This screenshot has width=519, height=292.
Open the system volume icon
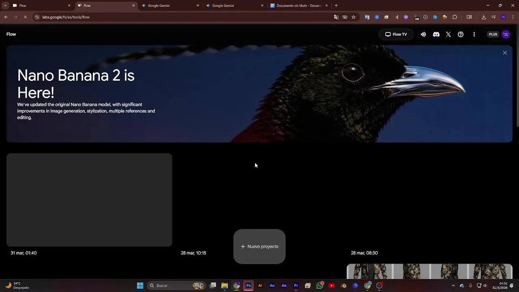[x=485, y=286]
